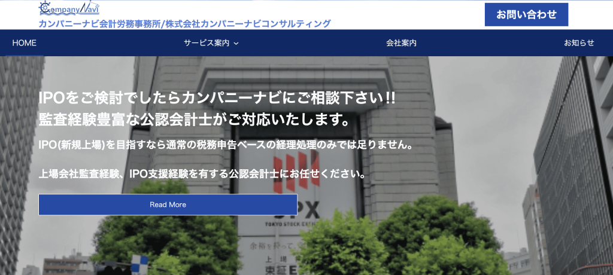Open the サービス案内 menu item
Screen dimensions: 613x275
[207, 43]
